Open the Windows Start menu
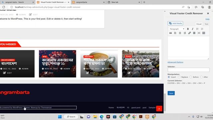This screenshot has height=120, width=213. [60, 117]
